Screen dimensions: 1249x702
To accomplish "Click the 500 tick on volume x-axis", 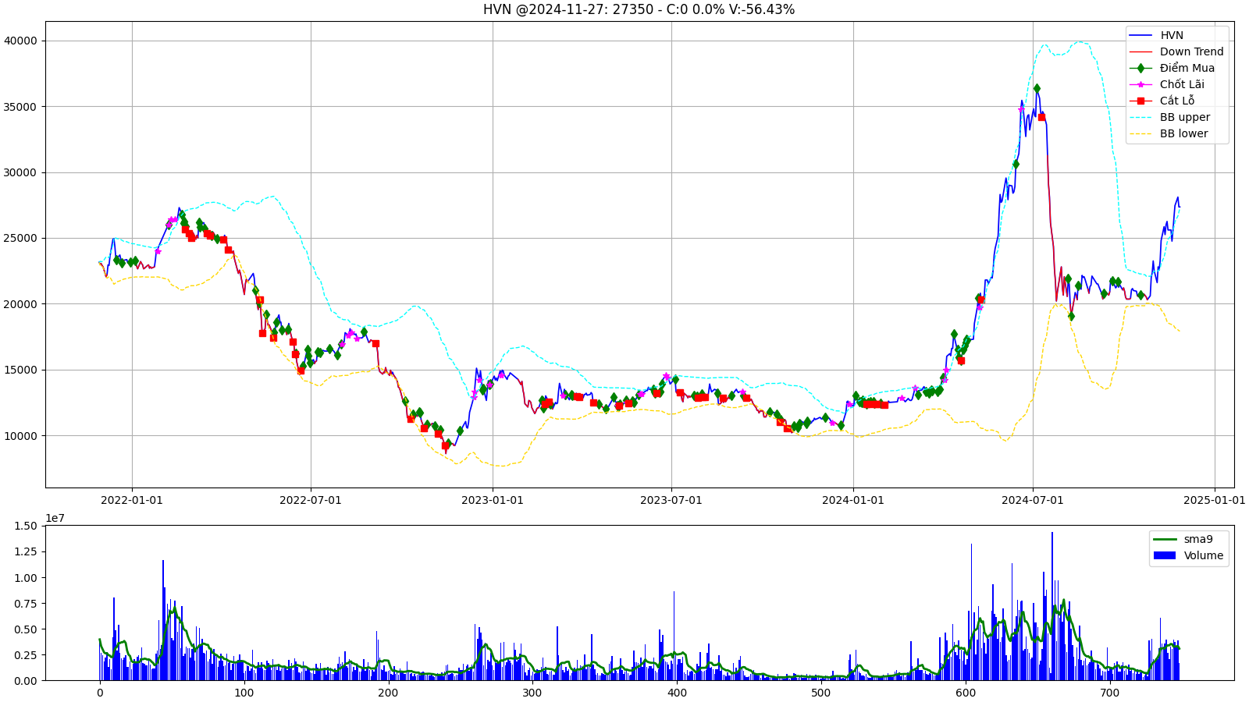I will pos(821,693).
